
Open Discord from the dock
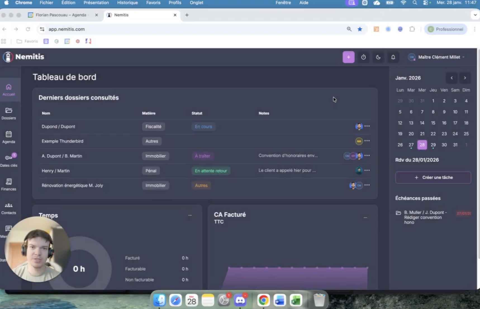240,300
